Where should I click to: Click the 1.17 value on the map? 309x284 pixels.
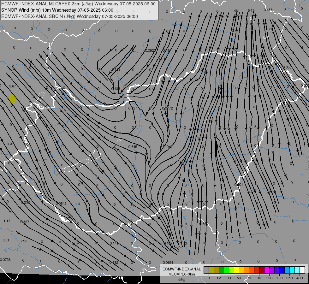7,221
